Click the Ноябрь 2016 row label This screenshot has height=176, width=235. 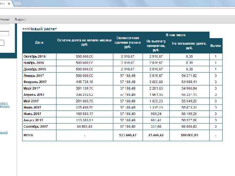(x=34, y=63)
